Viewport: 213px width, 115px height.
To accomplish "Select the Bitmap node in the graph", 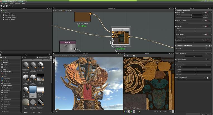I will (x=67, y=47).
